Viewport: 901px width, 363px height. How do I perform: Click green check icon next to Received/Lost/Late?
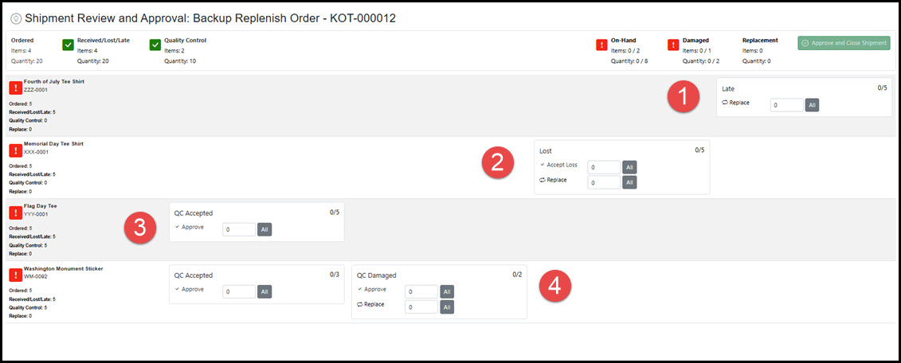click(x=69, y=45)
